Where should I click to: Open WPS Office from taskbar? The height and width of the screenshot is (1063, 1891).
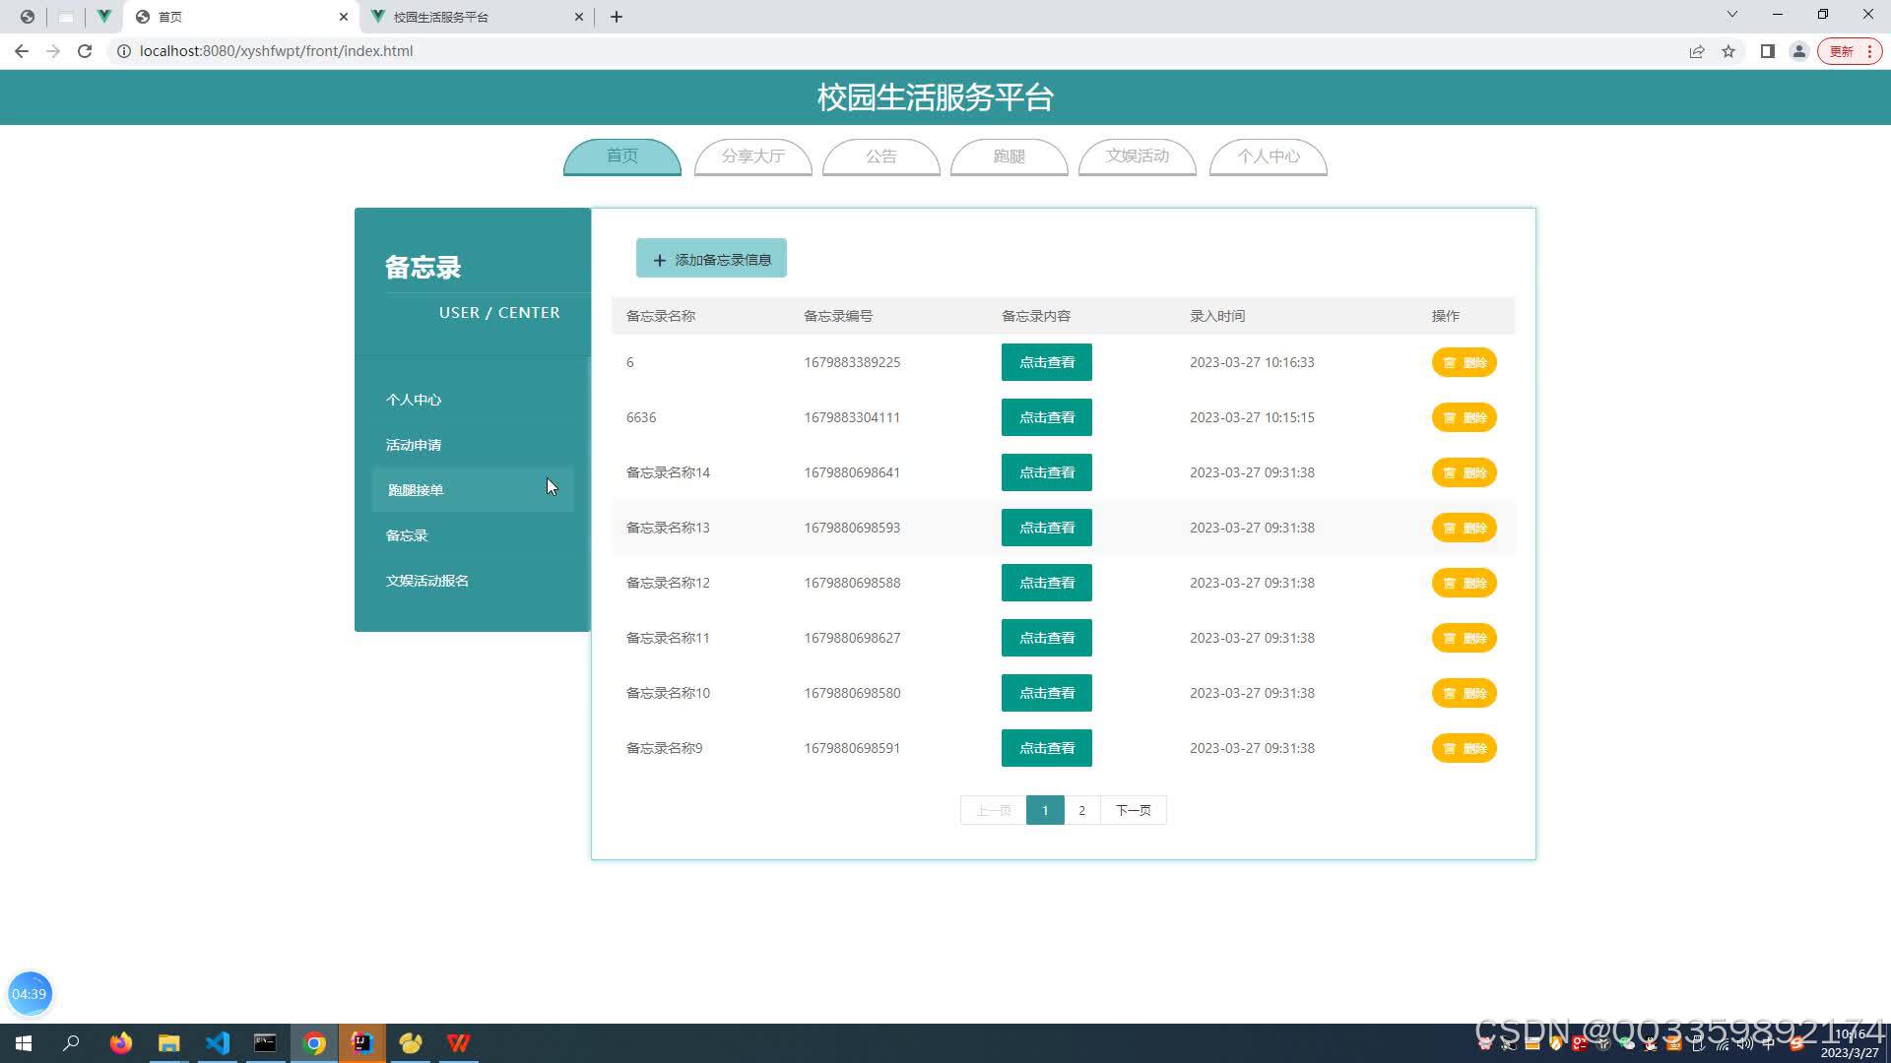[x=459, y=1043]
